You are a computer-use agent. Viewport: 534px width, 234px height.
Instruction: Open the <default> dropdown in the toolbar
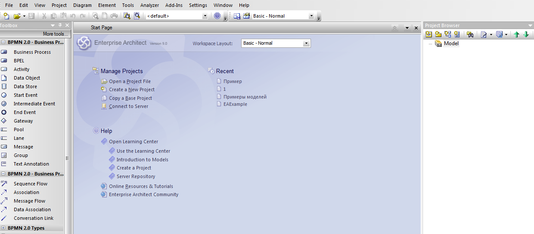(x=205, y=16)
